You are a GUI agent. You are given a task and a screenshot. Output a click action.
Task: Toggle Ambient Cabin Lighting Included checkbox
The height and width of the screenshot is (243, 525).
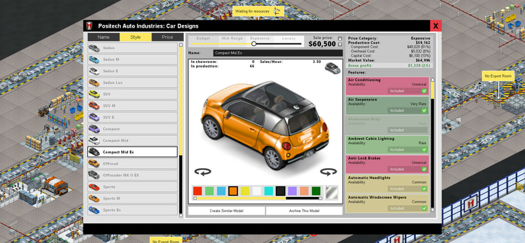click(424, 150)
